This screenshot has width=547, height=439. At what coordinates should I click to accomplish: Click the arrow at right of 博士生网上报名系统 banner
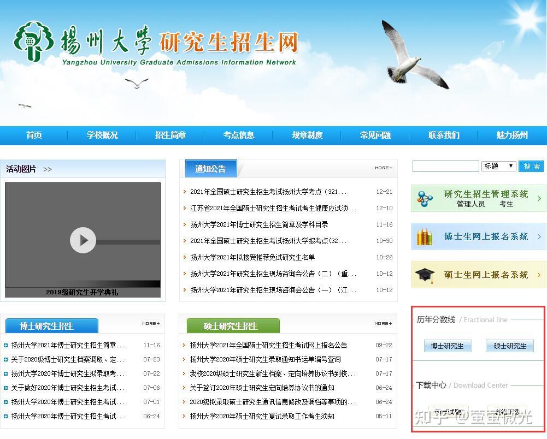[539, 236]
